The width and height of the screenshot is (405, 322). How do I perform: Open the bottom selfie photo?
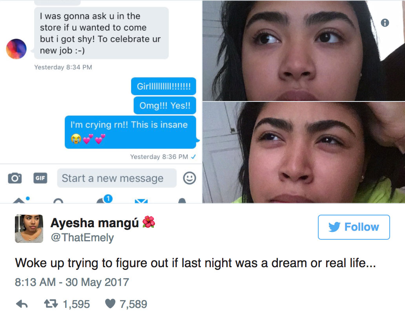[304, 152]
